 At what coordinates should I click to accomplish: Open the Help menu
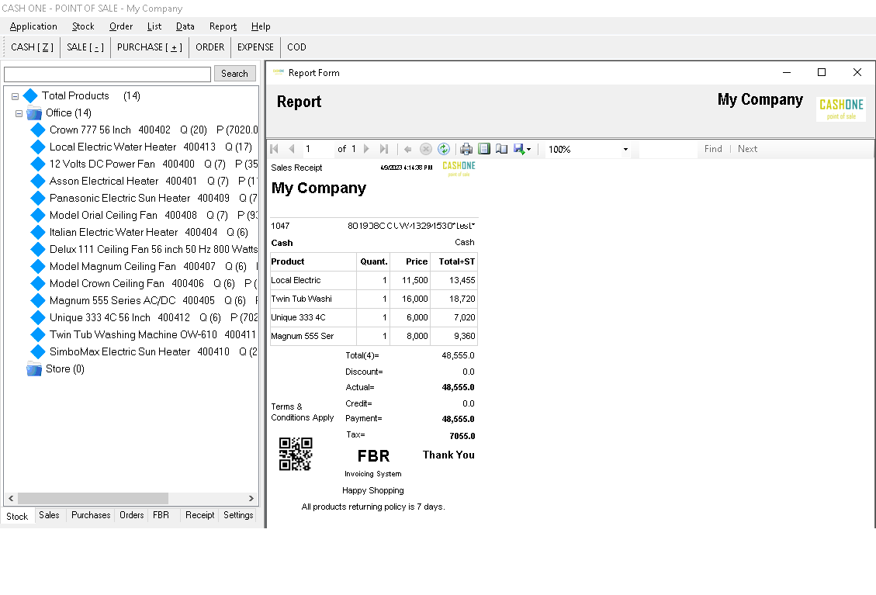click(x=261, y=26)
